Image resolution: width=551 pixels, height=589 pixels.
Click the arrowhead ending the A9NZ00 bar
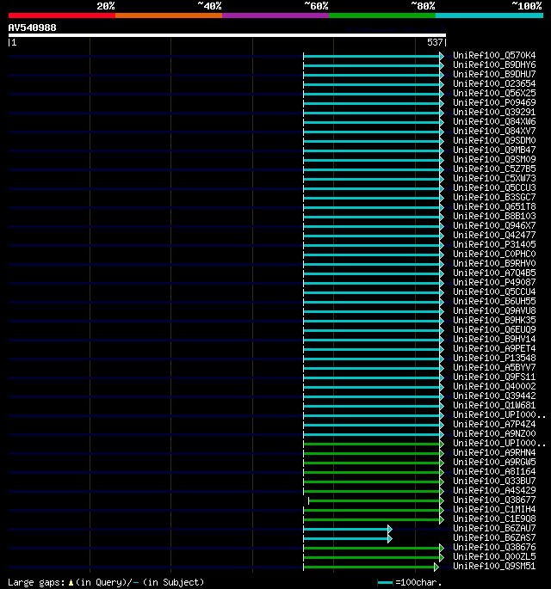(442, 434)
